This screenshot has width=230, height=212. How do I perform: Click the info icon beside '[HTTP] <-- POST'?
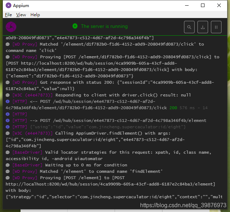(8, 101)
